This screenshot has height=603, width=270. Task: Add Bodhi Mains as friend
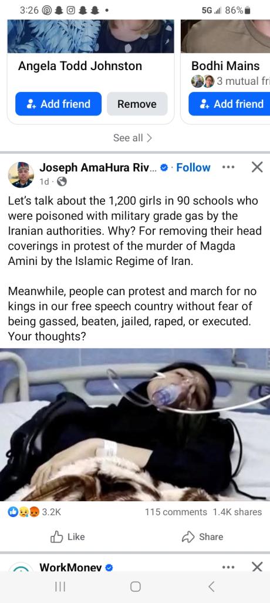tap(230, 104)
